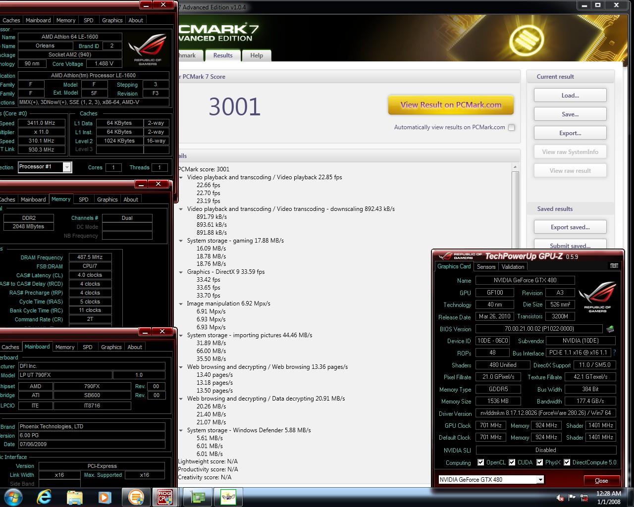Open the network status tray icon
Image resolution: width=634 pixels, height=507 pixels.
584,498
